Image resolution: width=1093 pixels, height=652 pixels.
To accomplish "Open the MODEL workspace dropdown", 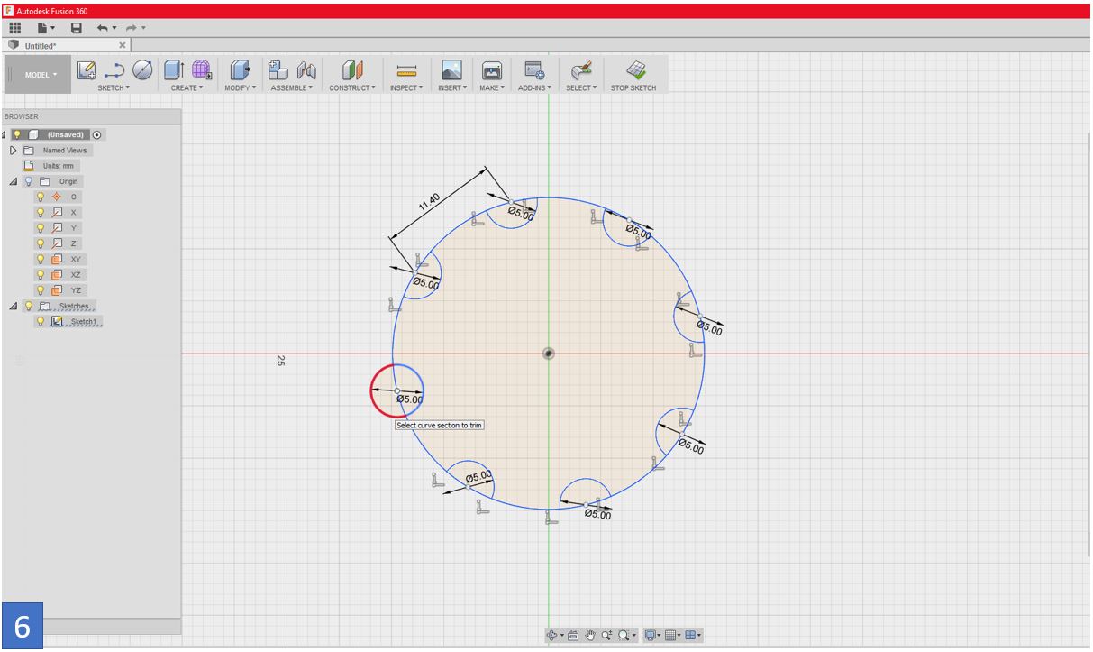I will point(41,75).
